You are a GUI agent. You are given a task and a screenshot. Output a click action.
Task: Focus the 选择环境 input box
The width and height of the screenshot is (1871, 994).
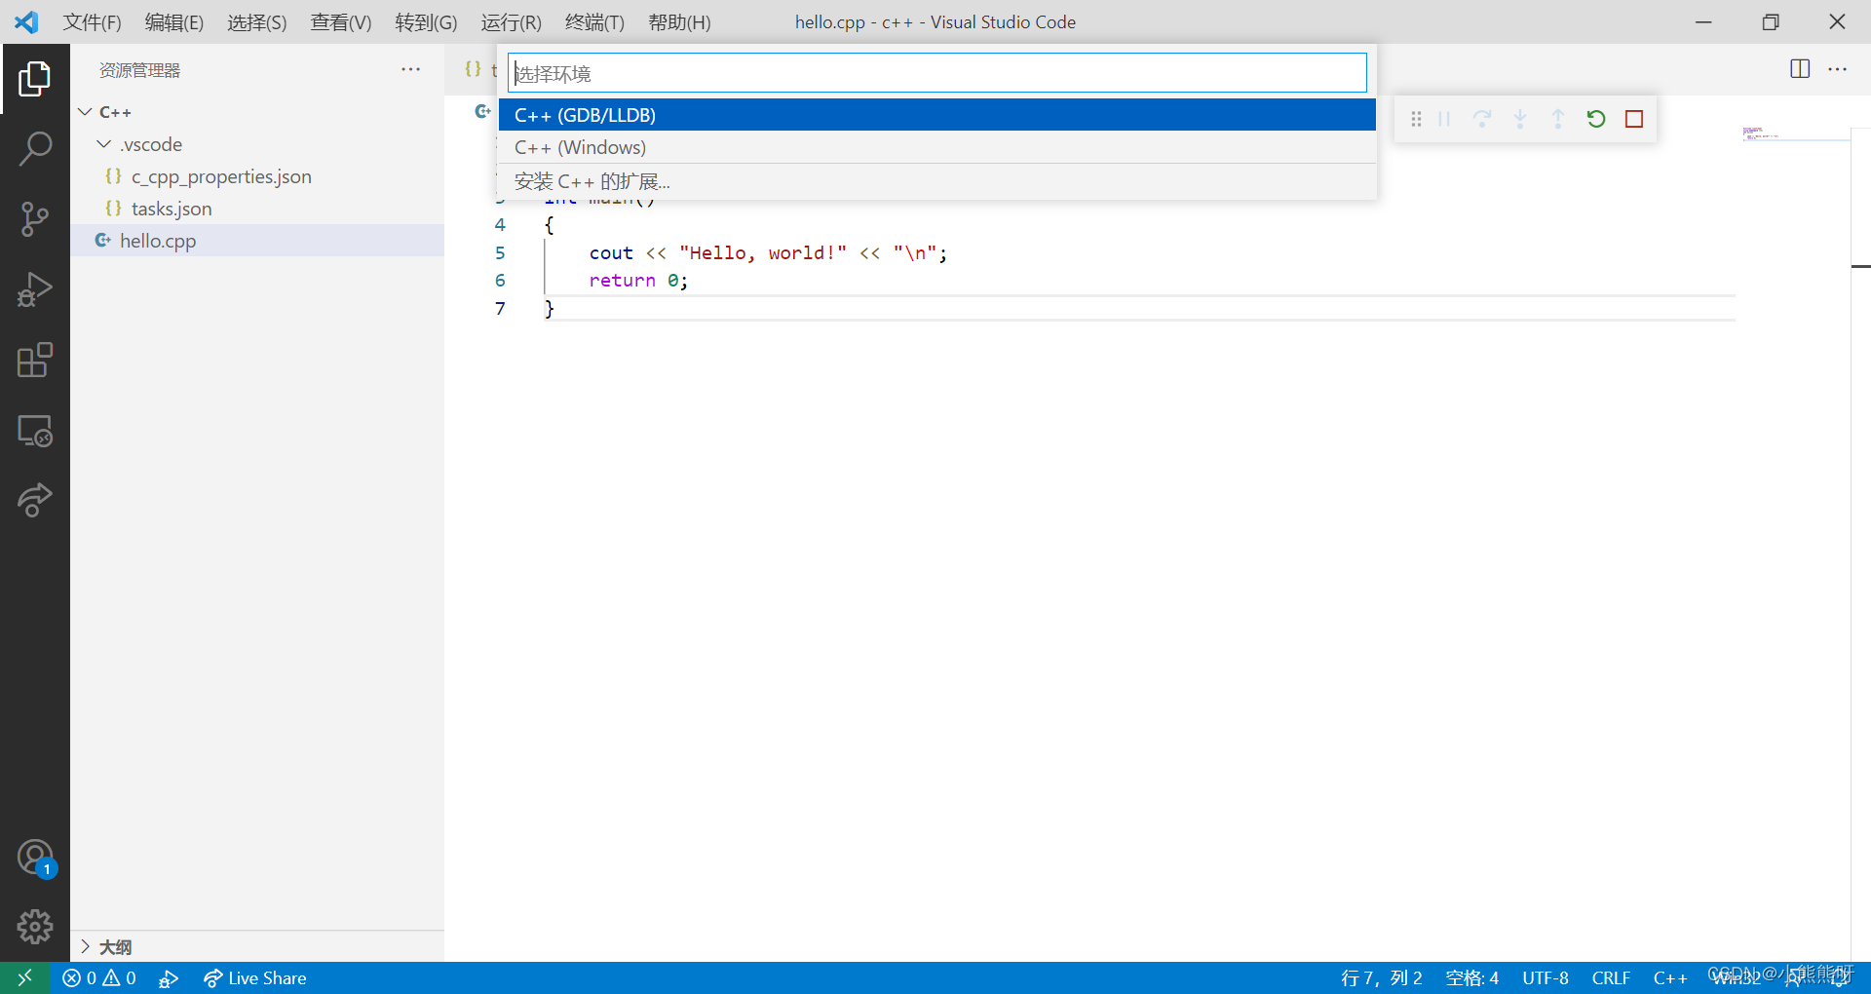937,73
